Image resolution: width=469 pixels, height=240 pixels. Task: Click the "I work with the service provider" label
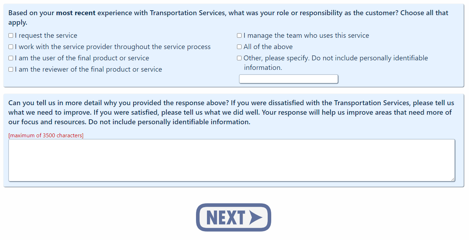113,47
